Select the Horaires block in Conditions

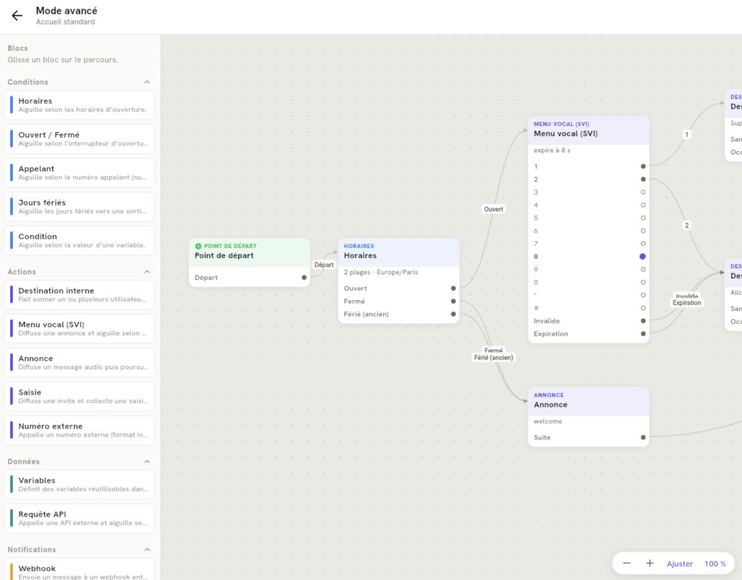click(79, 105)
